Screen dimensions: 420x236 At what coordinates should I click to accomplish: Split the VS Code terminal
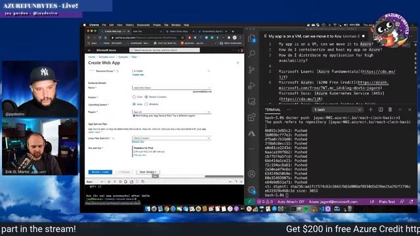coord(381,109)
